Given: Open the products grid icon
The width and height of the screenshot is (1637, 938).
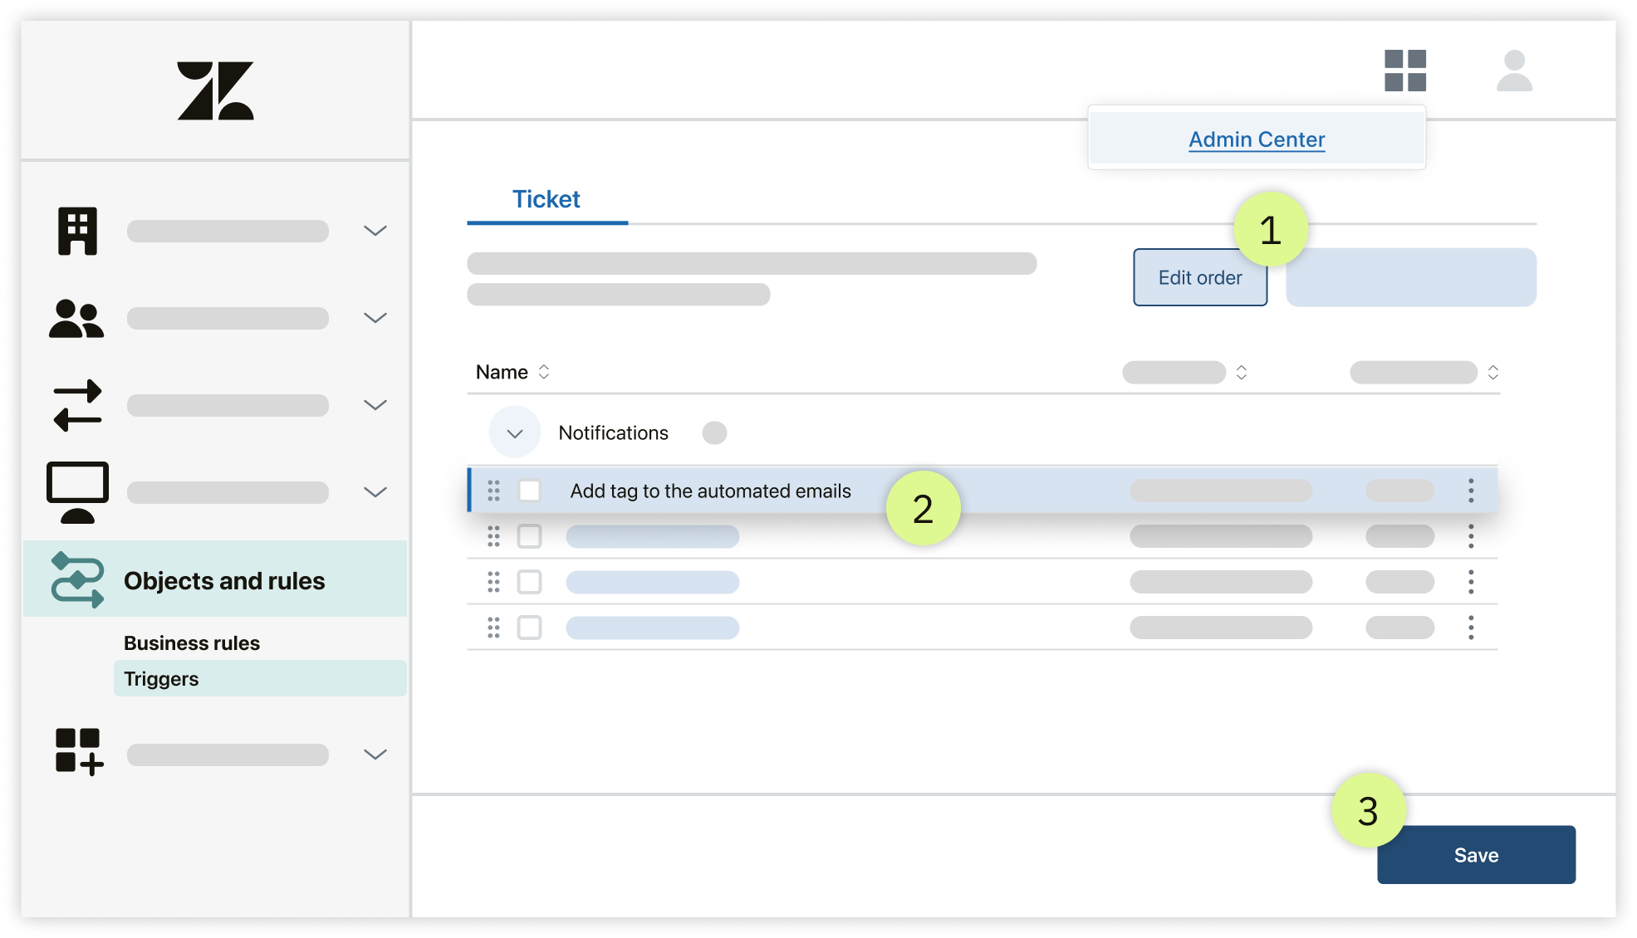Looking at the screenshot, I should [1404, 71].
